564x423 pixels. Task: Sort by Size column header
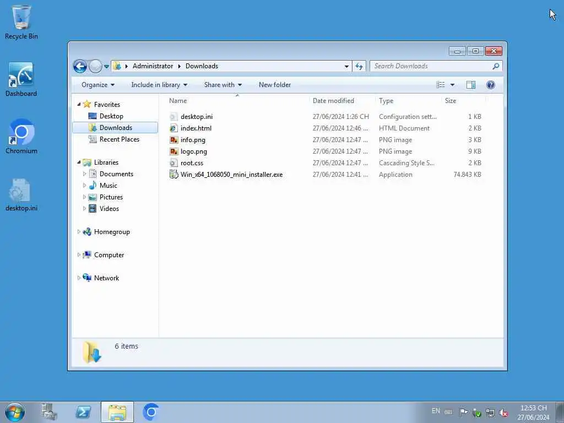click(x=463, y=101)
